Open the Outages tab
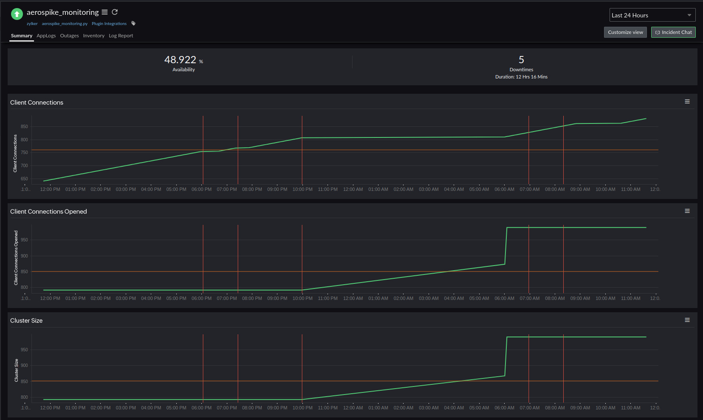 pos(70,36)
